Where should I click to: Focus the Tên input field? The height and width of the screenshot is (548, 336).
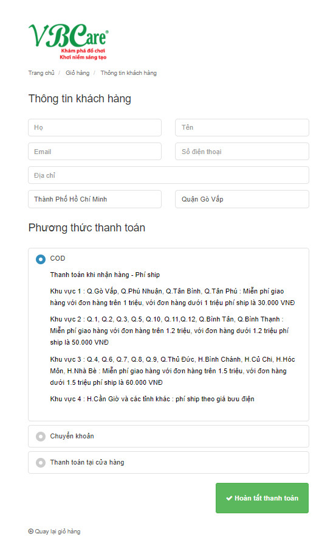[x=242, y=128]
